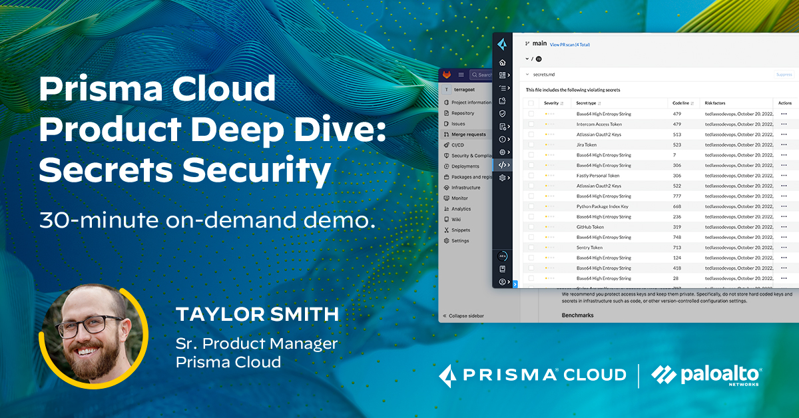Click the main branch name

pyautogui.click(x=539, y=43)
